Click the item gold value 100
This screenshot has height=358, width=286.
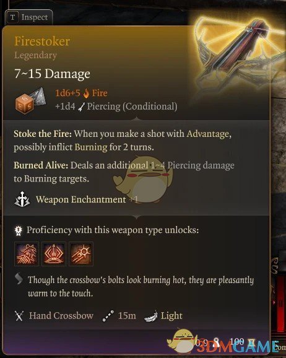click(x=236, y=342)
